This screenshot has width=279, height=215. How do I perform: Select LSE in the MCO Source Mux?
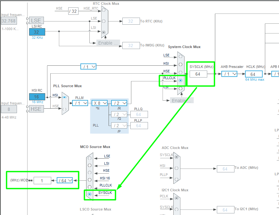tap(90, 158)
